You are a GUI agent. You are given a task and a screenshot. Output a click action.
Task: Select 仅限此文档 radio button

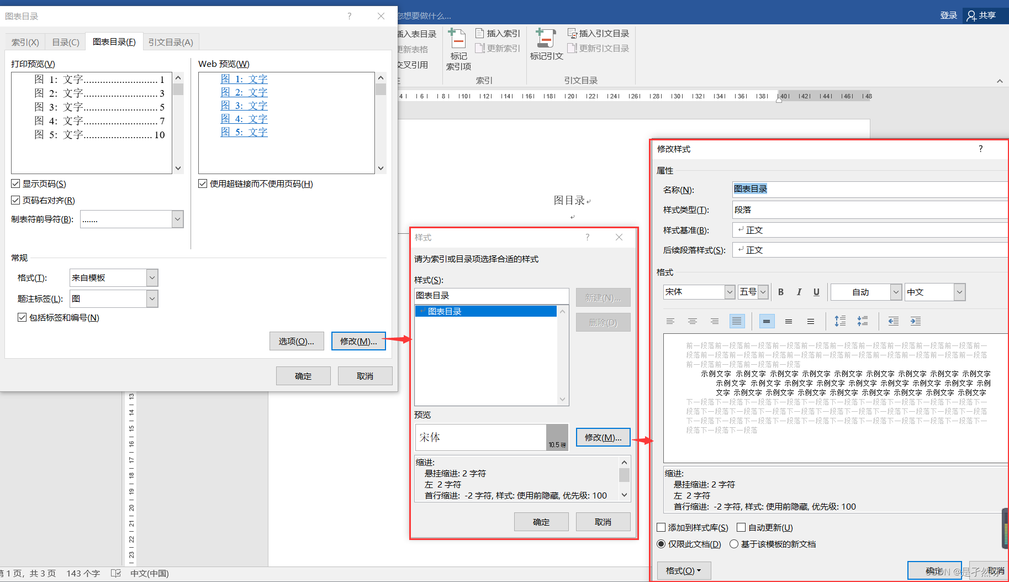click(661, 544)
